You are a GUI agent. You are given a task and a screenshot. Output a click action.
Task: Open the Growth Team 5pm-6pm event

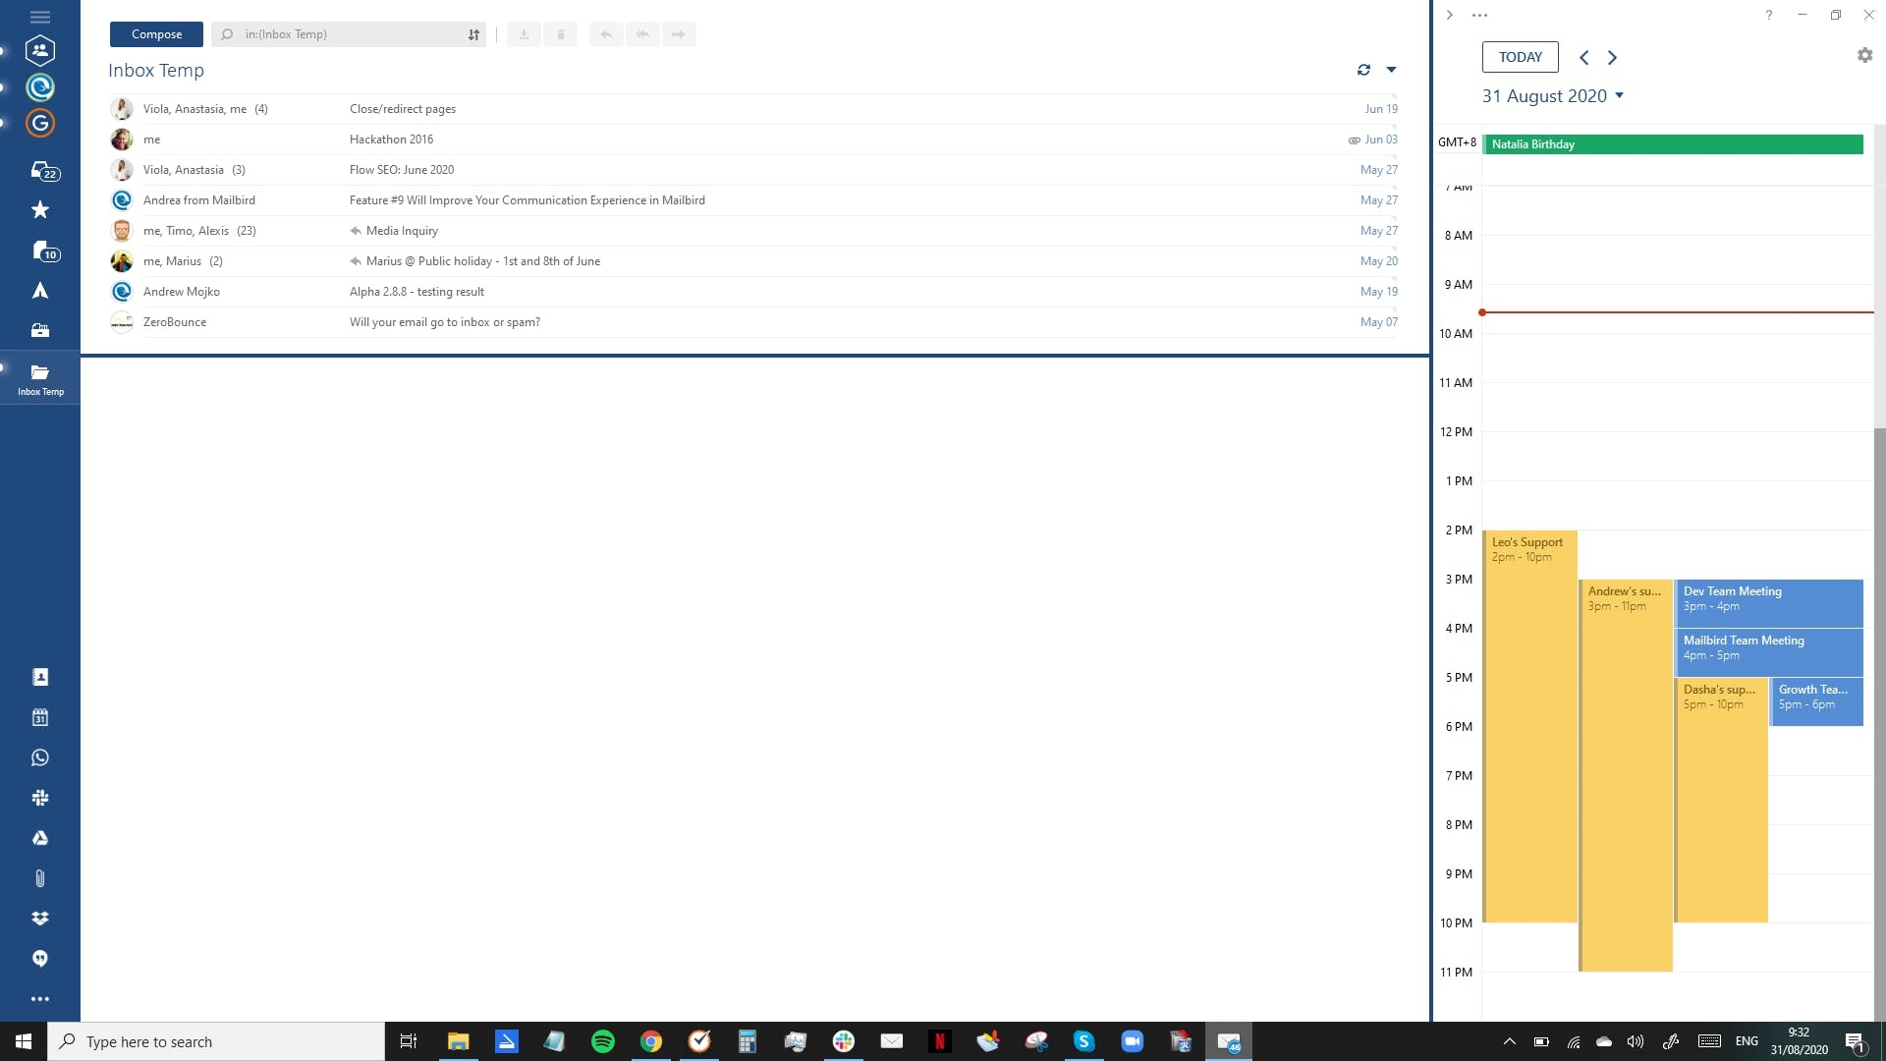tap(1816, 701)
